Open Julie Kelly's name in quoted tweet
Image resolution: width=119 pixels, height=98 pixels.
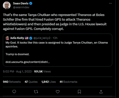pos(17,38)
